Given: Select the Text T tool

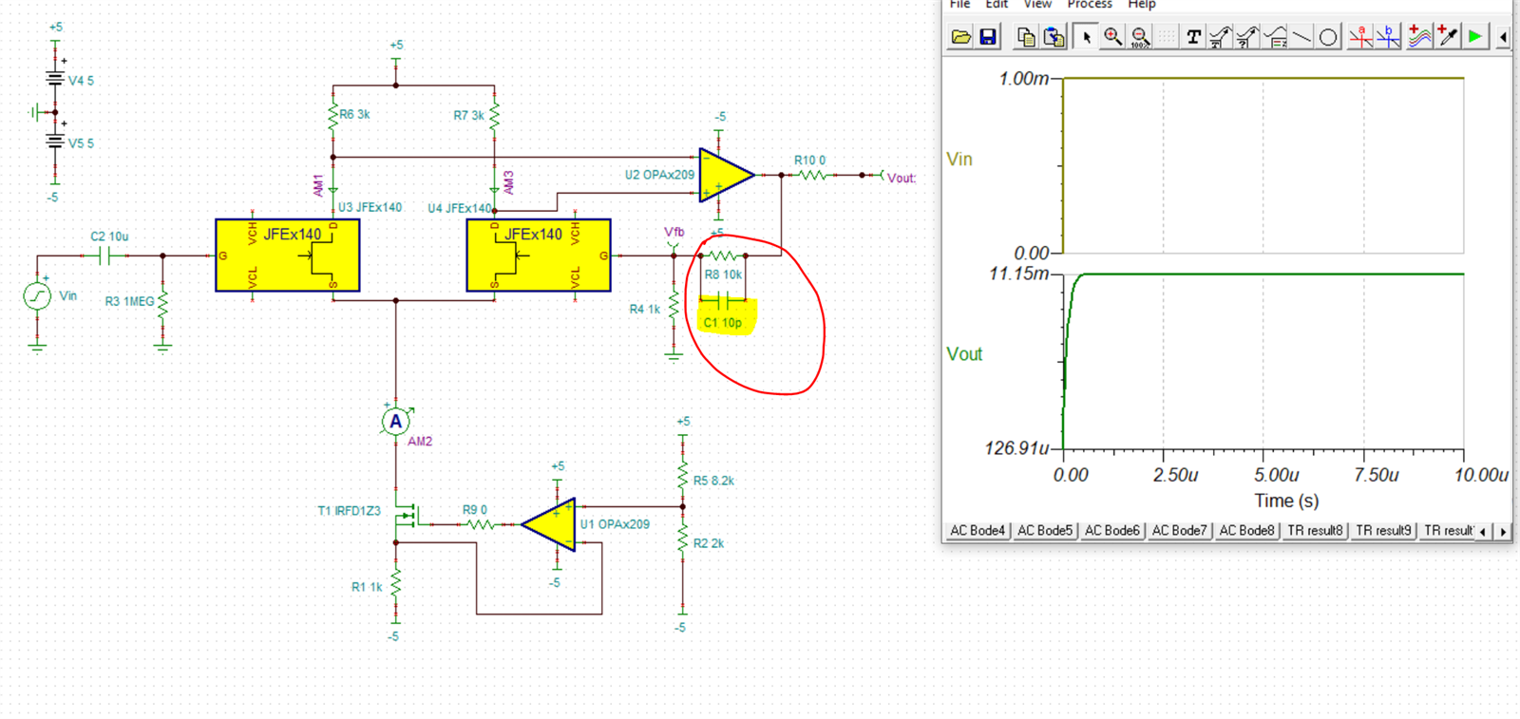Looking at the screenshot, I should 1194,37.
